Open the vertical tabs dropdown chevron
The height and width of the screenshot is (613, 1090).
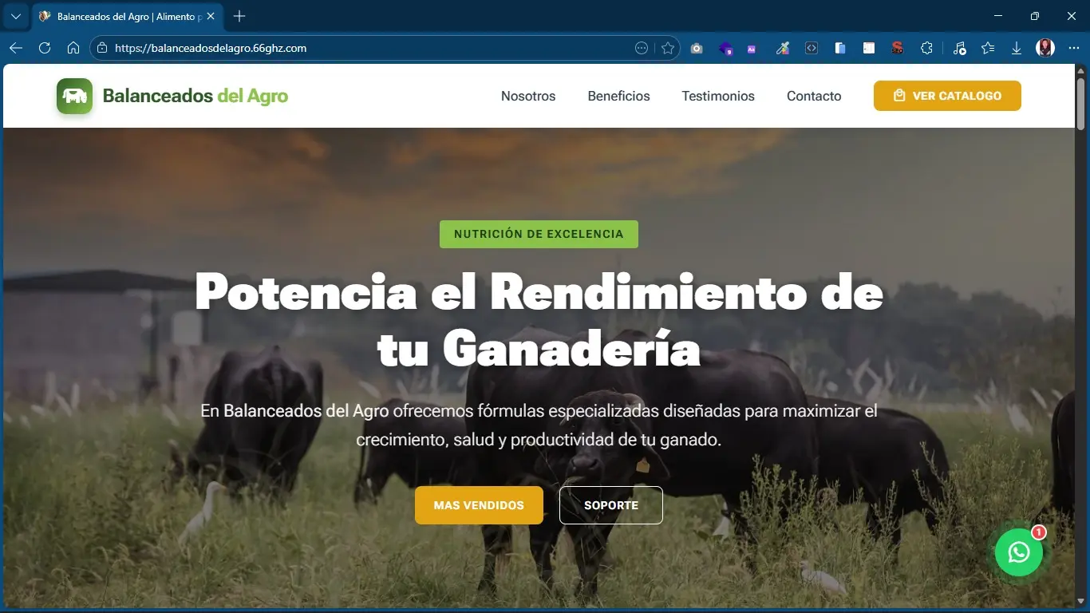(15, 16)
